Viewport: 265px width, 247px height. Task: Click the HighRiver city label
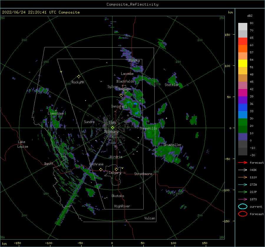(122, 206)
